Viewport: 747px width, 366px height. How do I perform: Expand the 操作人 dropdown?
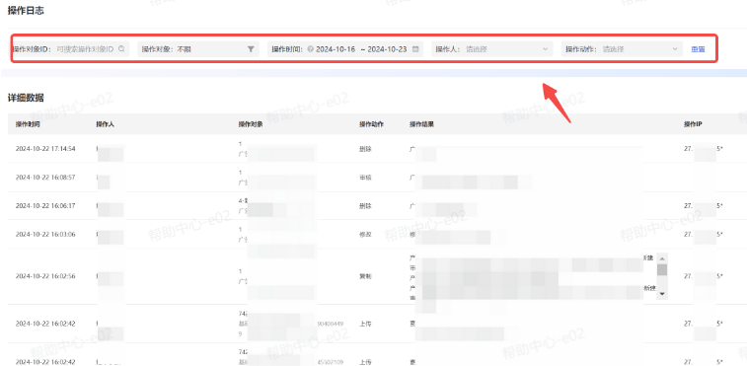click(492, 49)
